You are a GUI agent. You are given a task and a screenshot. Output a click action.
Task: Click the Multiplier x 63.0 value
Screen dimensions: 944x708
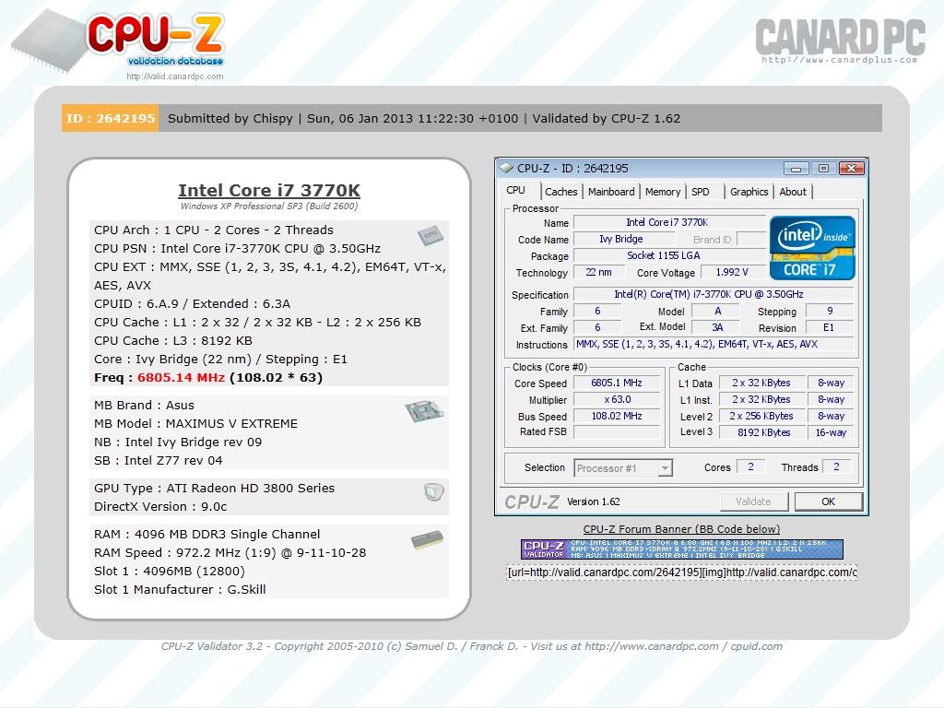tap(617, 400)
